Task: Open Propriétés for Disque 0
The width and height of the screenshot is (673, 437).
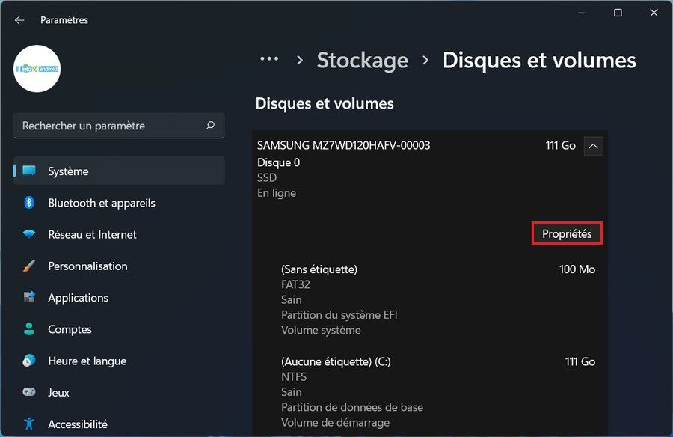Action: coord(567,233)
